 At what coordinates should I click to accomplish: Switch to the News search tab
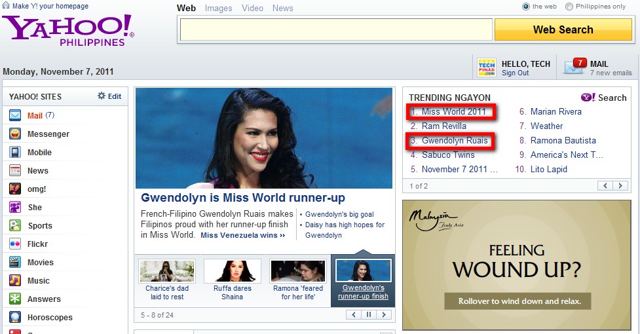click(283, 8)
